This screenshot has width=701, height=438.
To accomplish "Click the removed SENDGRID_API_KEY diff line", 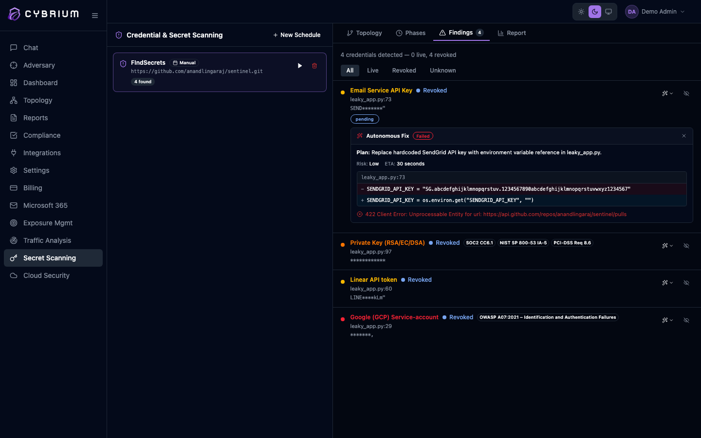I will (521, 189).
